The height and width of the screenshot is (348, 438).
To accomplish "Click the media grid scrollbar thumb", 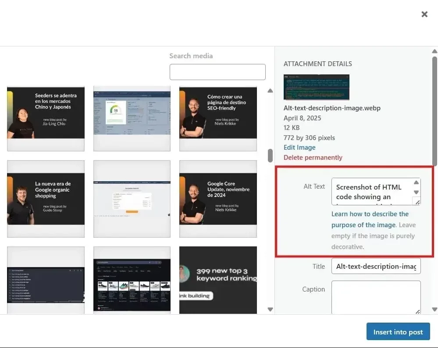I will pyautogui.click(x=270, y=155).
